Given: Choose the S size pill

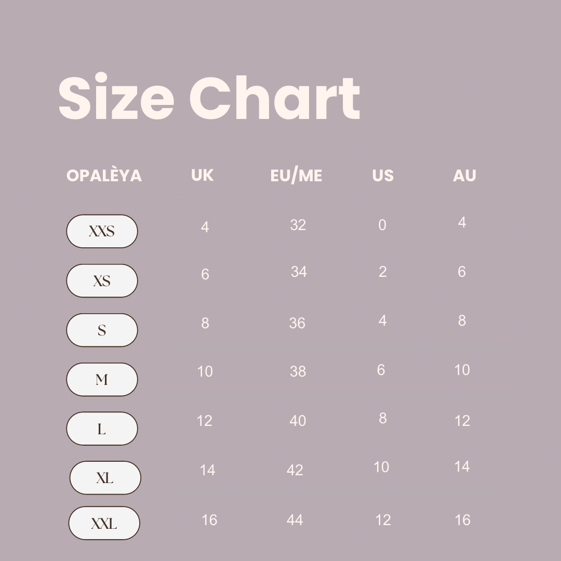Looking at the screenshot, I should tap(102, 330).
